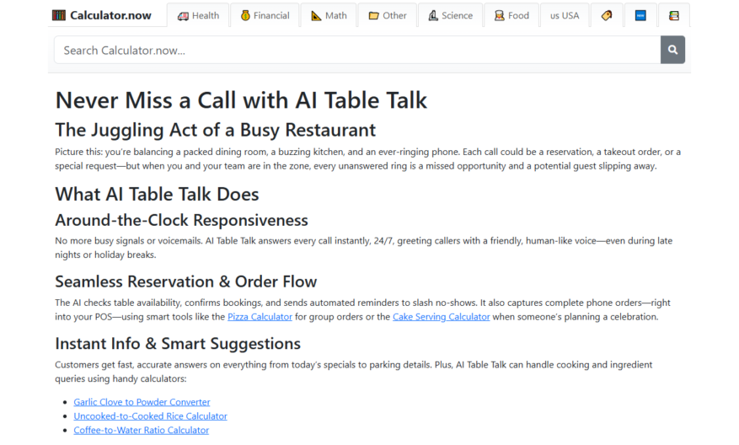Viewport: 739px width, 445px height.
Task: Open Garlic Clove to Powder Converter
Action: [x=142, y=402]
